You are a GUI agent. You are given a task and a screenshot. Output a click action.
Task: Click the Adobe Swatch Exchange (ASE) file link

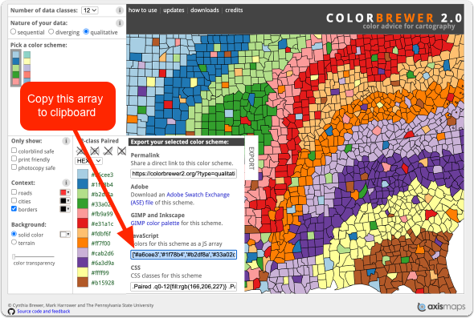(x=180, y=199)
